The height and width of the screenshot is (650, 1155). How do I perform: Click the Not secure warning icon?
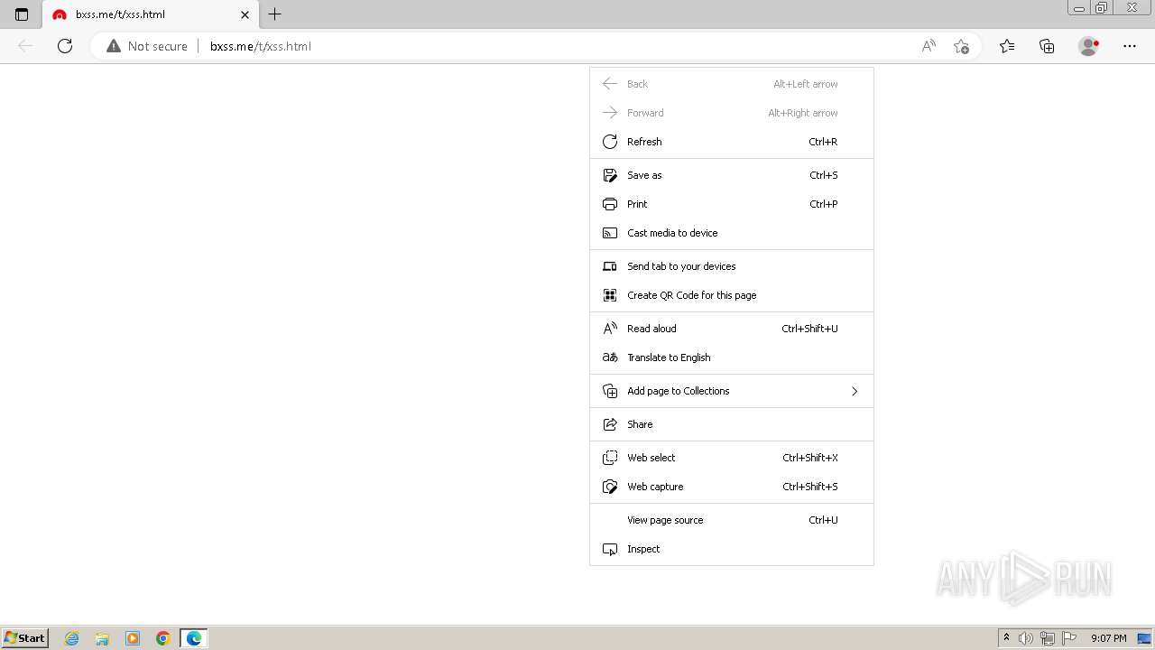pyautogui.click(x=114, y=46)
